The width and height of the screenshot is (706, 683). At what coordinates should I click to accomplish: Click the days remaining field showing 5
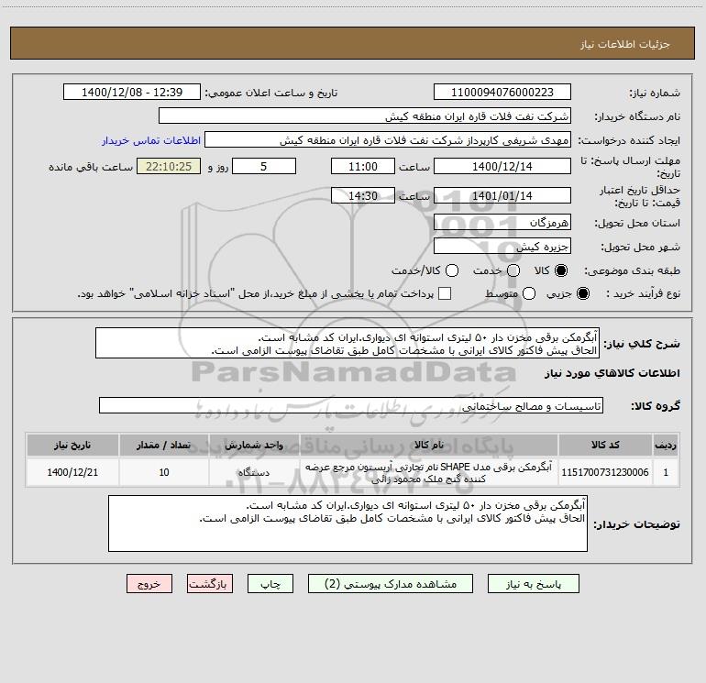coord(264,166)
